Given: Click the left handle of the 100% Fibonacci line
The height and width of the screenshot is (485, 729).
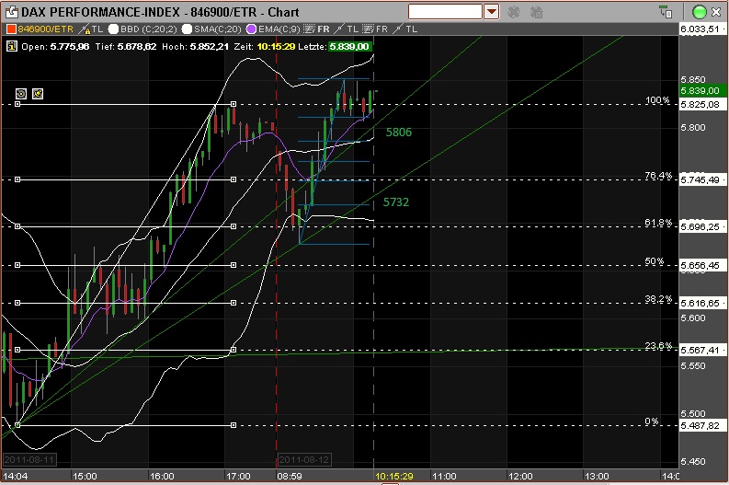Looking at the screenshot, I should click(17, 104).
